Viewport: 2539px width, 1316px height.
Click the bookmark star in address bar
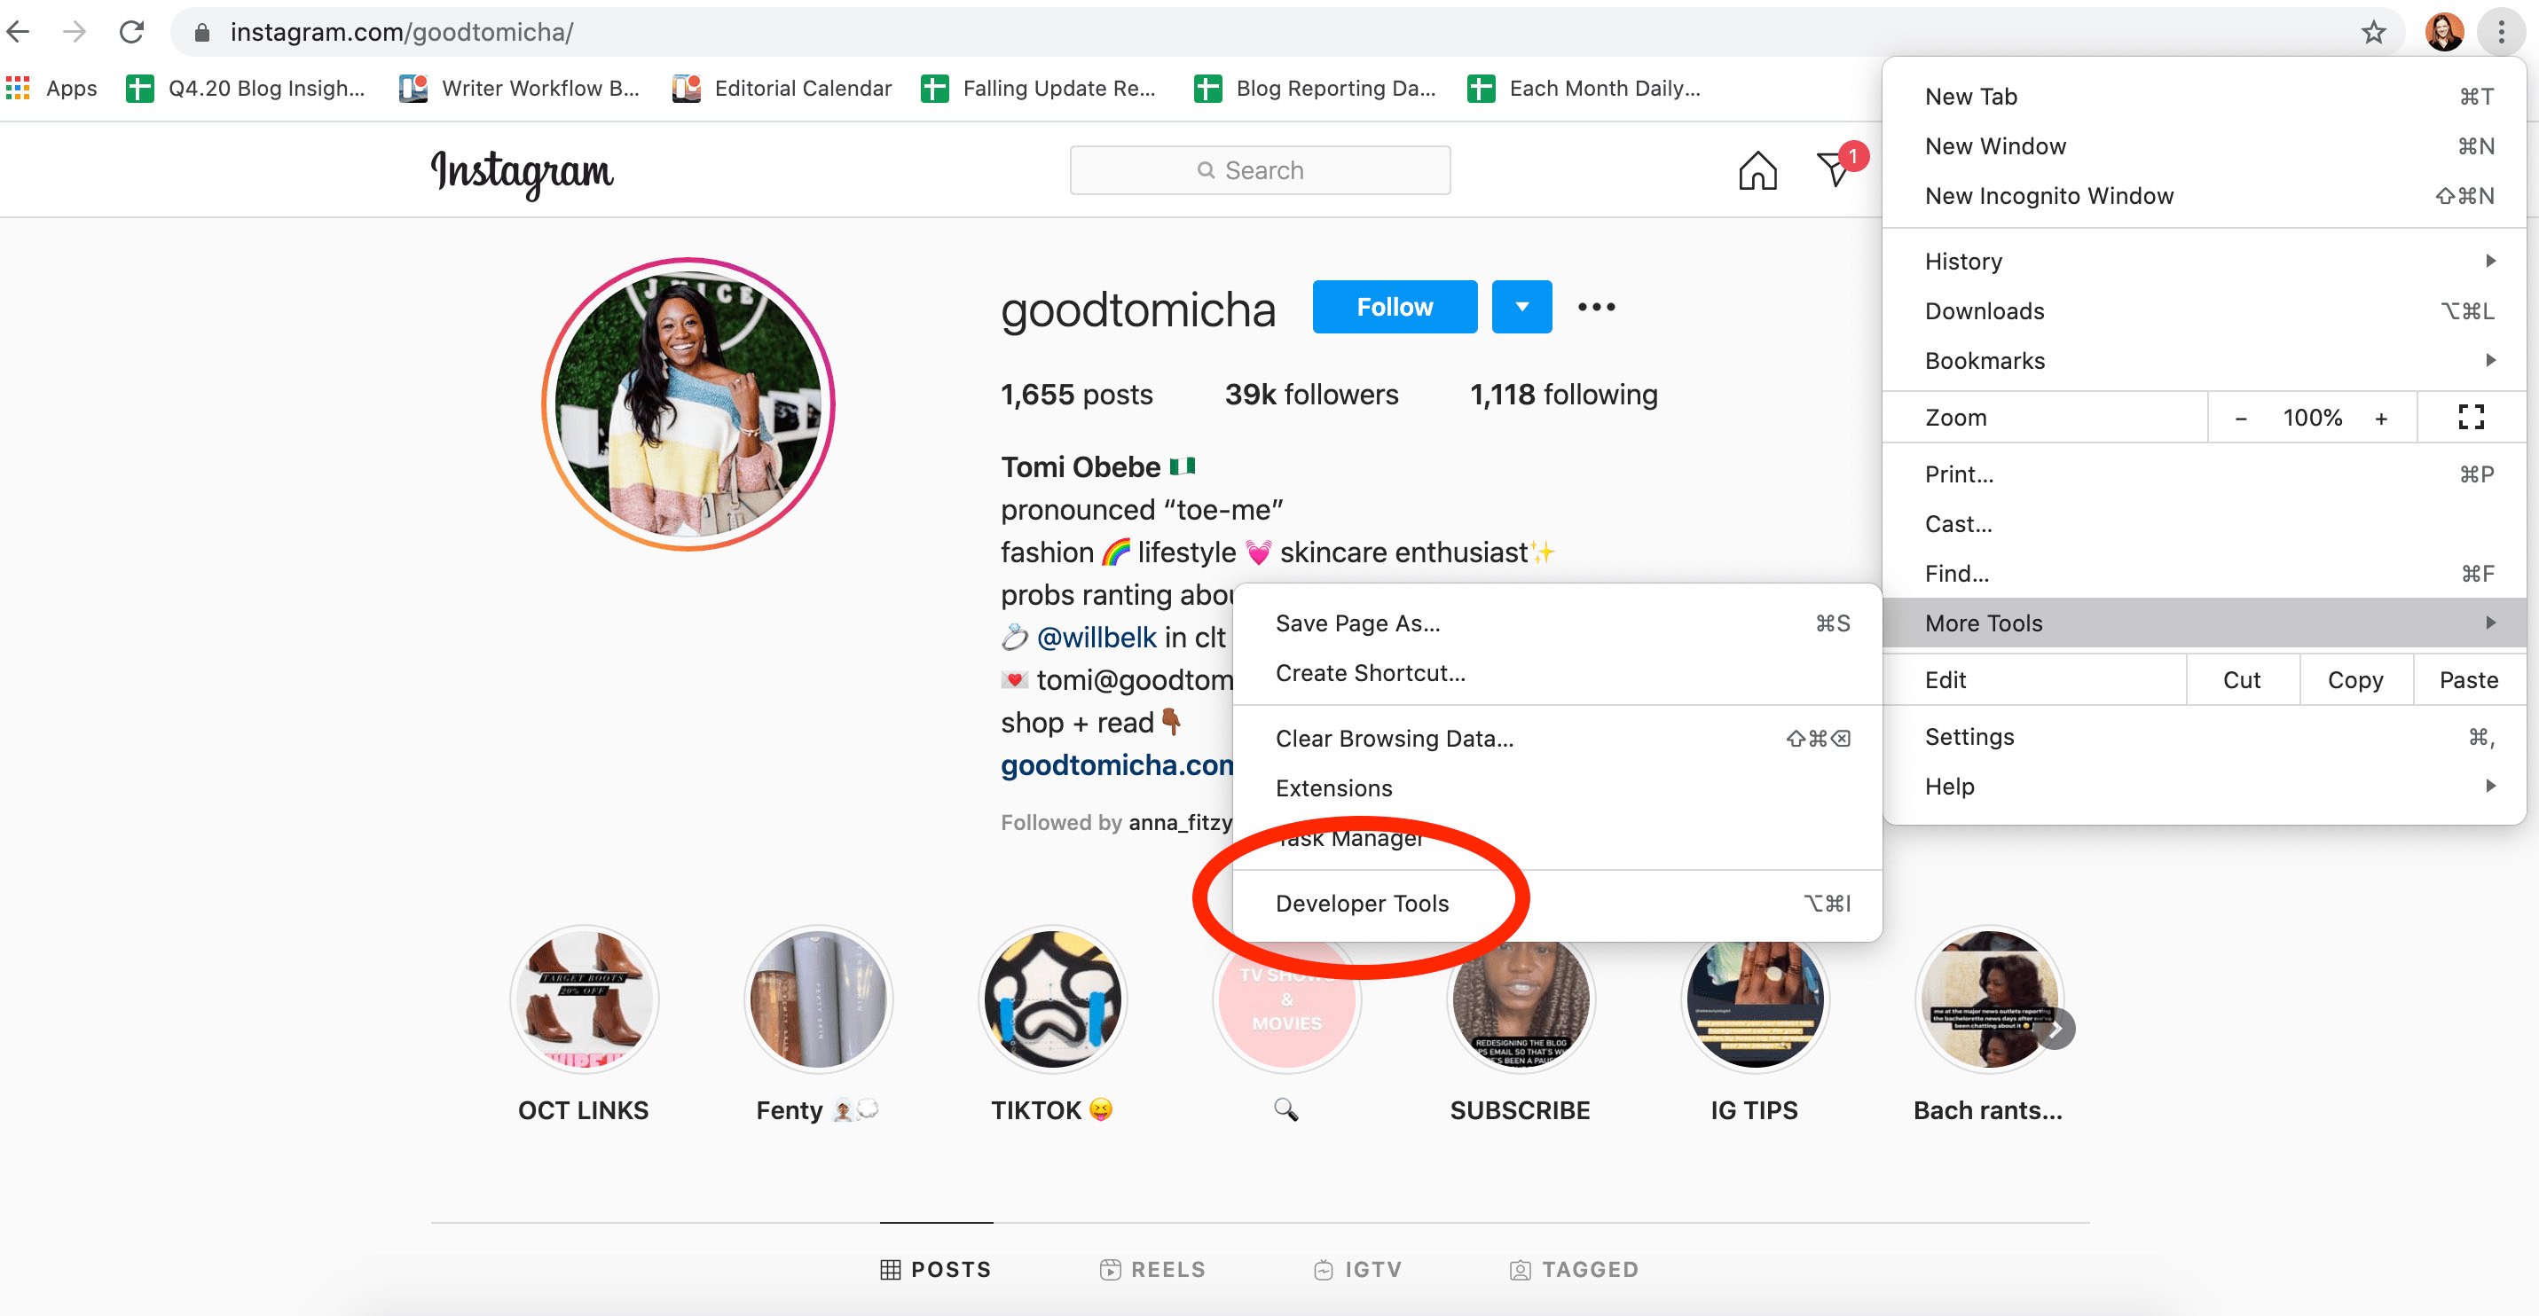click(2373, 33)
